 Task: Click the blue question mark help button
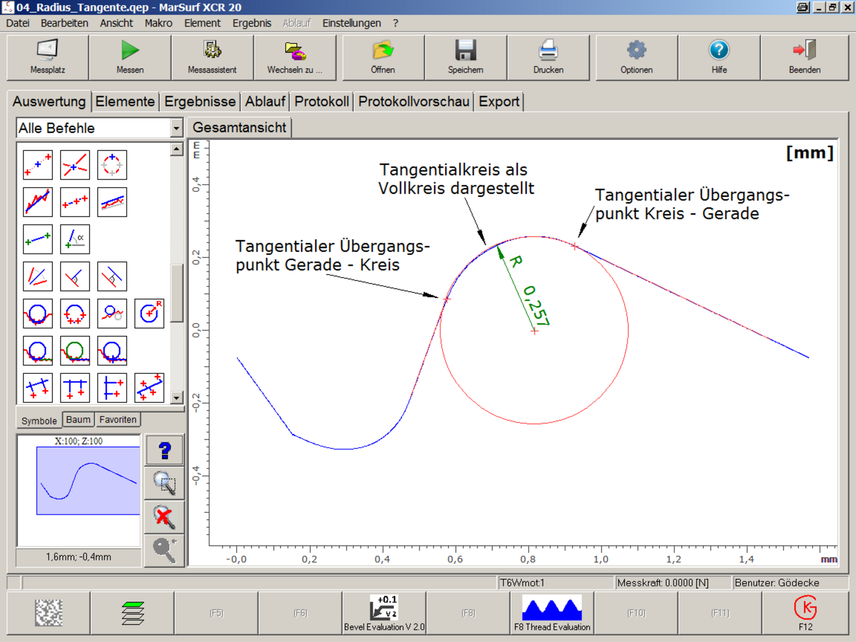tap(165, 450)
